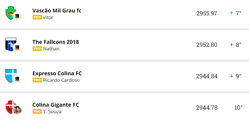This screenshot has height=120, width=249.
Task: Click PRO badge next to Nathan
Action: (x=37, y=49)
